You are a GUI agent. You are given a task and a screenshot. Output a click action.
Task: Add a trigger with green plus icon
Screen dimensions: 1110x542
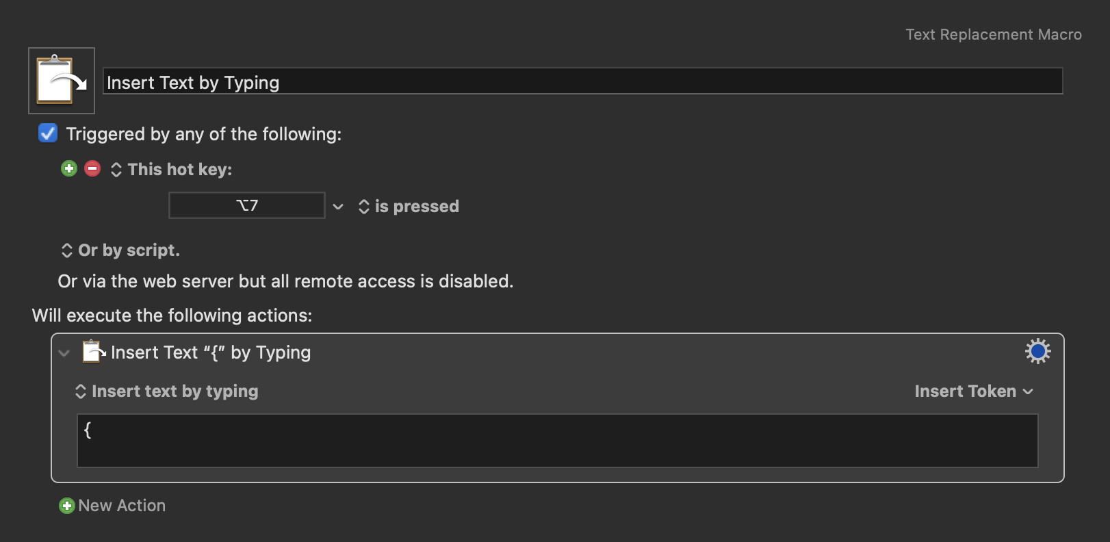[x=69, y=168]
